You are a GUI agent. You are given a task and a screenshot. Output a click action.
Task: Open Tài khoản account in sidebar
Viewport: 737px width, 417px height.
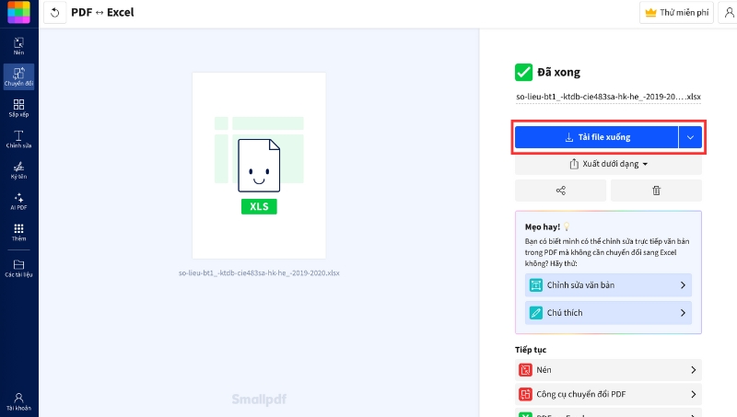tap(18, 401)
